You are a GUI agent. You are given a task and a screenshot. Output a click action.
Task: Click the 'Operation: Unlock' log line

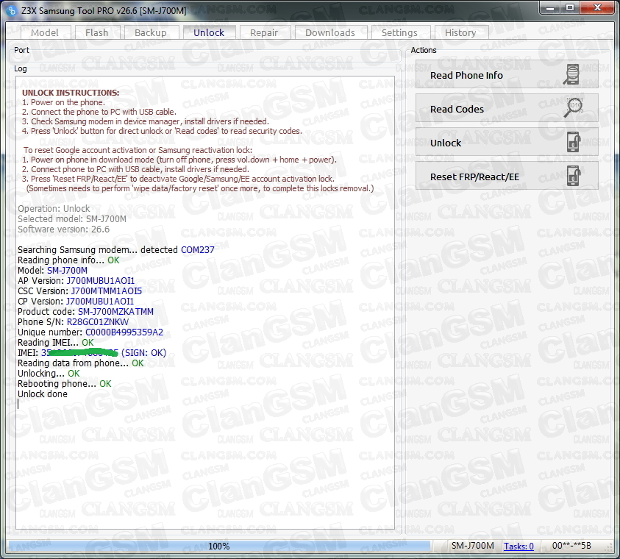[x=54, y=209]
